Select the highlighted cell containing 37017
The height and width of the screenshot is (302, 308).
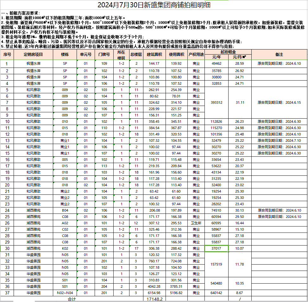coord(217,248)
